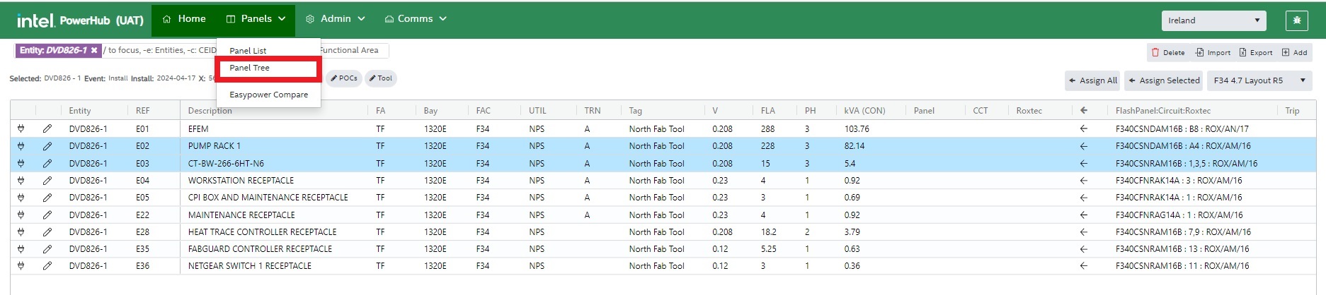The image size is (1326, 295).
Task: Choose Easypower Compare menu entry
Action: 268,95
